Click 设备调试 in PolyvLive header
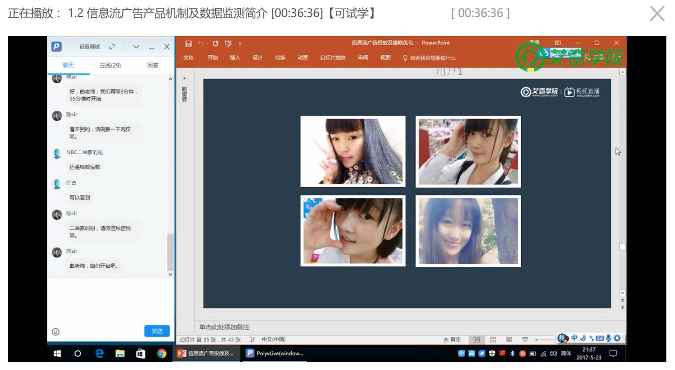The image size is (675, 370). click(x=90, y=47)
